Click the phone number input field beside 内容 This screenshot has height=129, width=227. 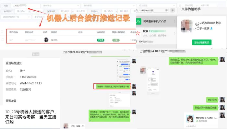pos(25,6)
